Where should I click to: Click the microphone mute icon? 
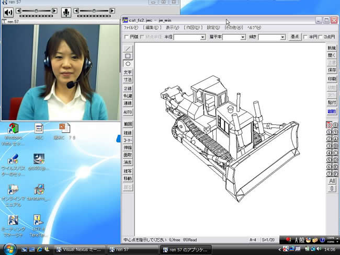coord(66,13)
